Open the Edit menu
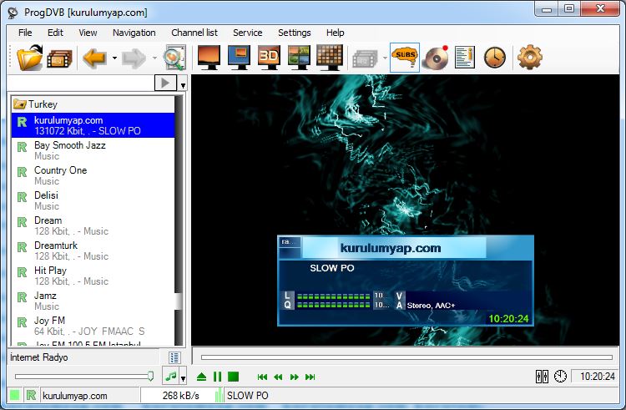Viewport: 626px width, 410px height. pyautogui.click(x=55, y=33)
